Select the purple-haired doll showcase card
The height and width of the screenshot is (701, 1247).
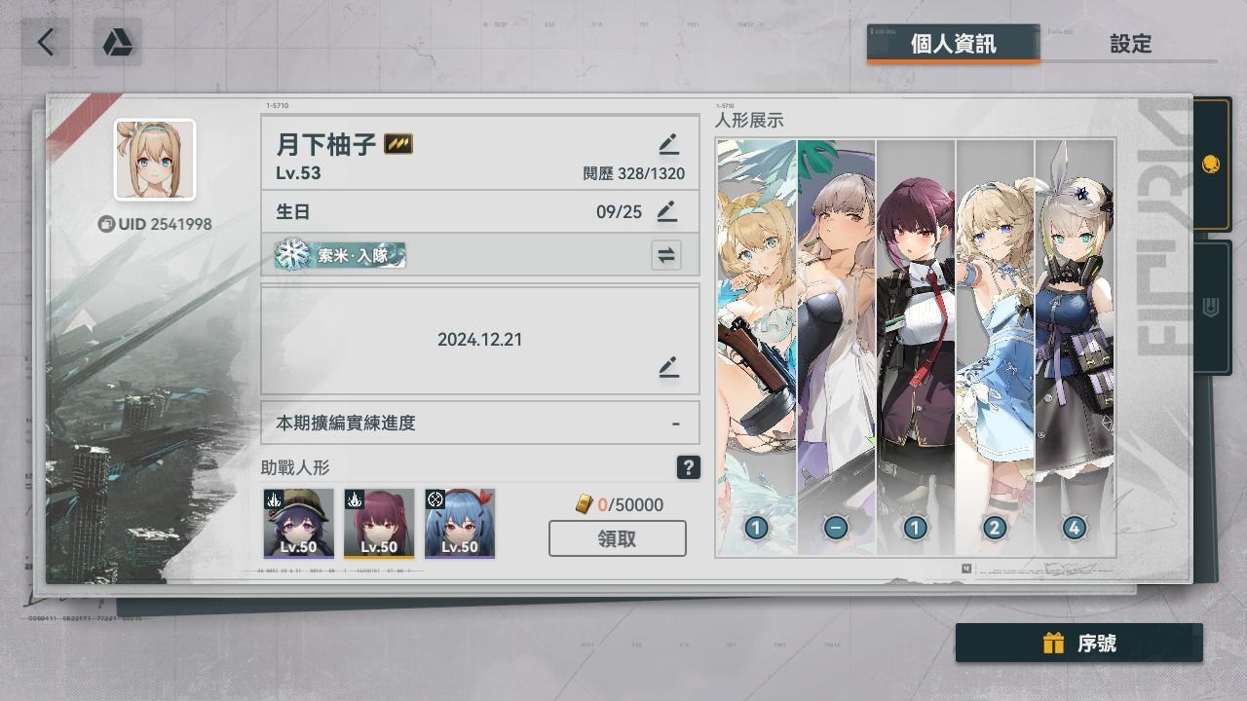coord(915,347)
